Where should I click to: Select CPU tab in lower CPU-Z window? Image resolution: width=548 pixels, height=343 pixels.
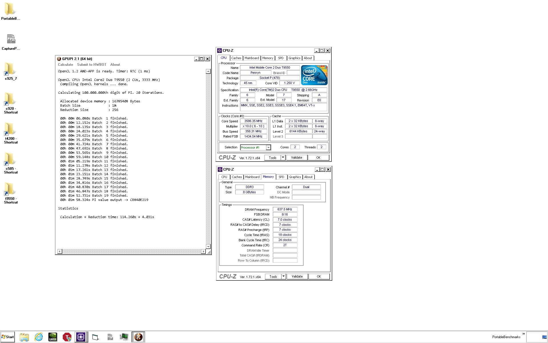[x=224, y=177]
